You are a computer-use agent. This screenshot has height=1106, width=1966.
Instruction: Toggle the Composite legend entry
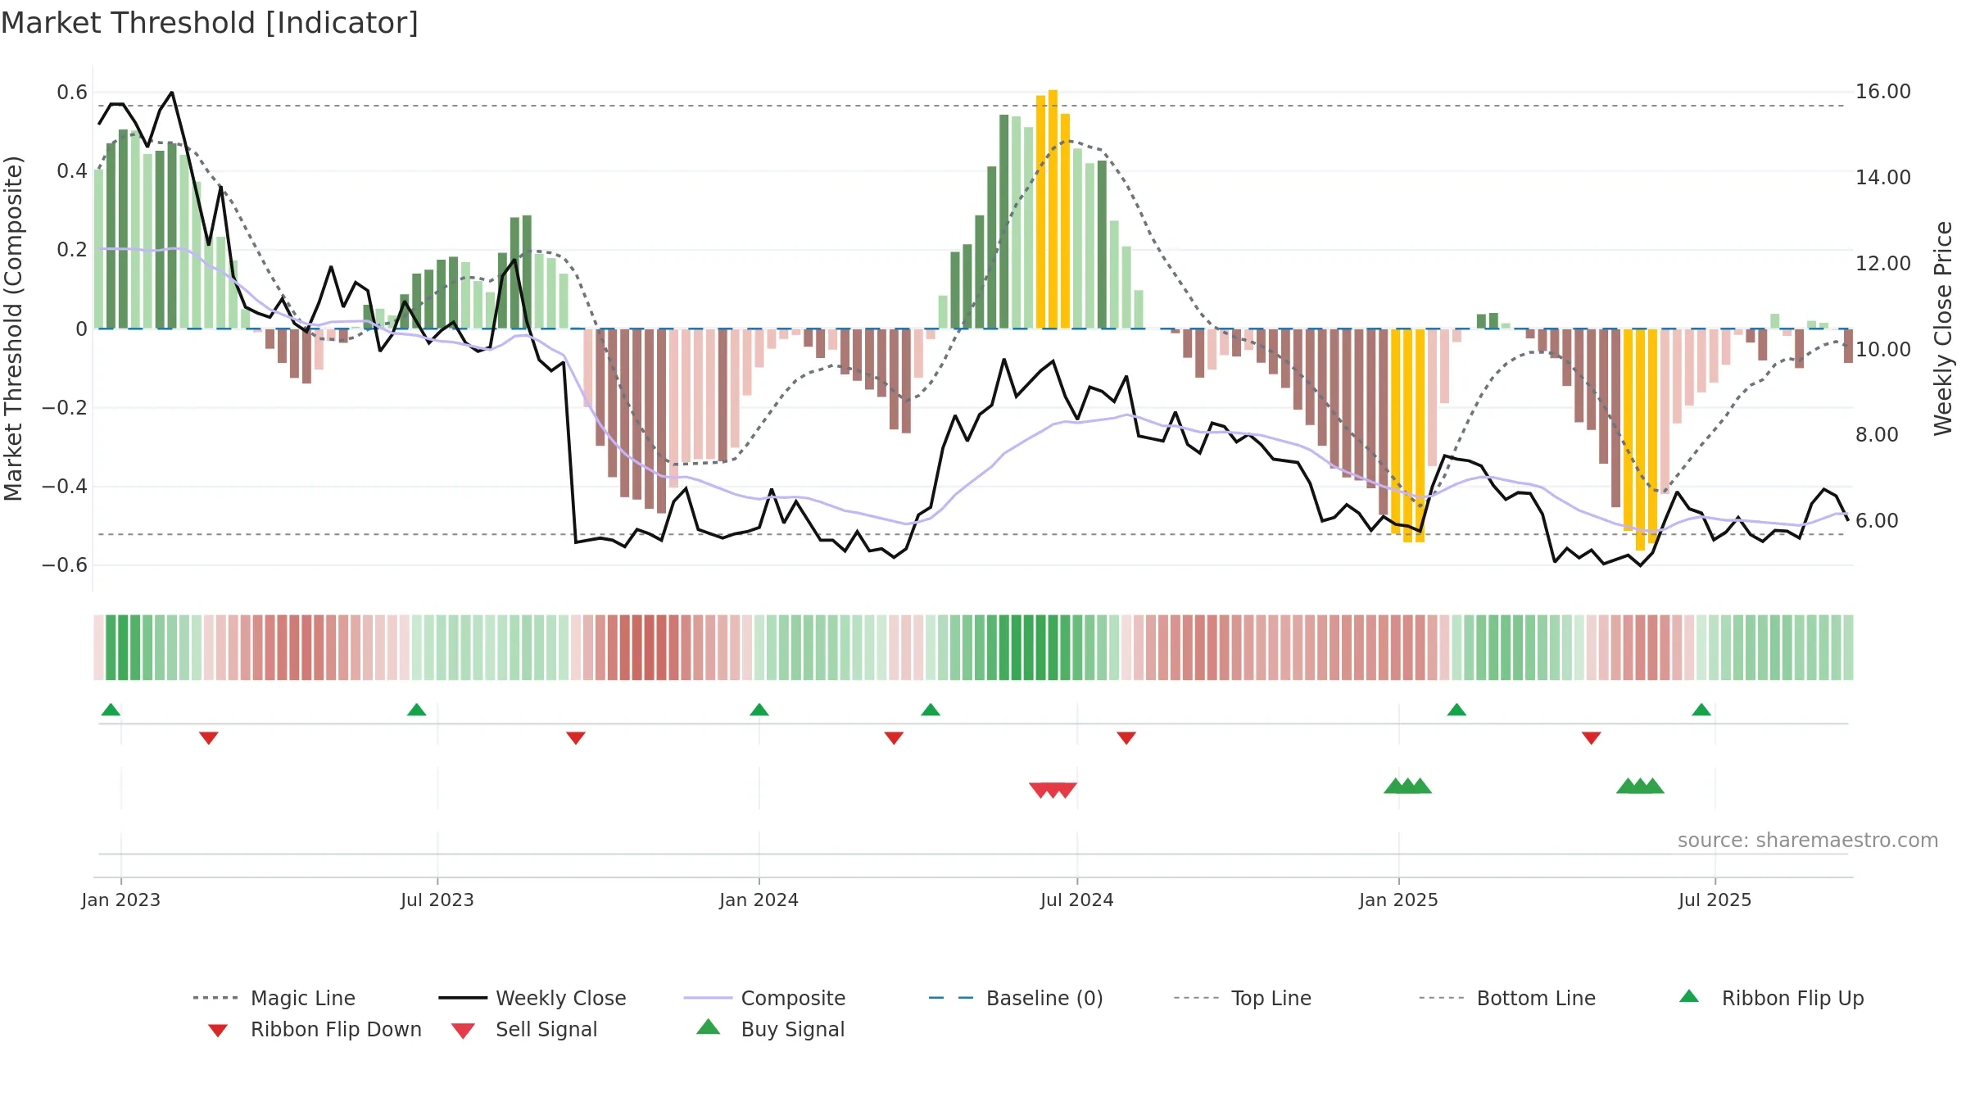(x=764, y=998)
